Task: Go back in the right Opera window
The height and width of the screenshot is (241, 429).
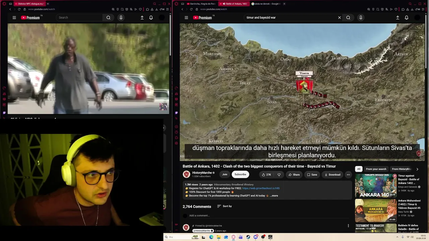Action: tap(182, 9)
